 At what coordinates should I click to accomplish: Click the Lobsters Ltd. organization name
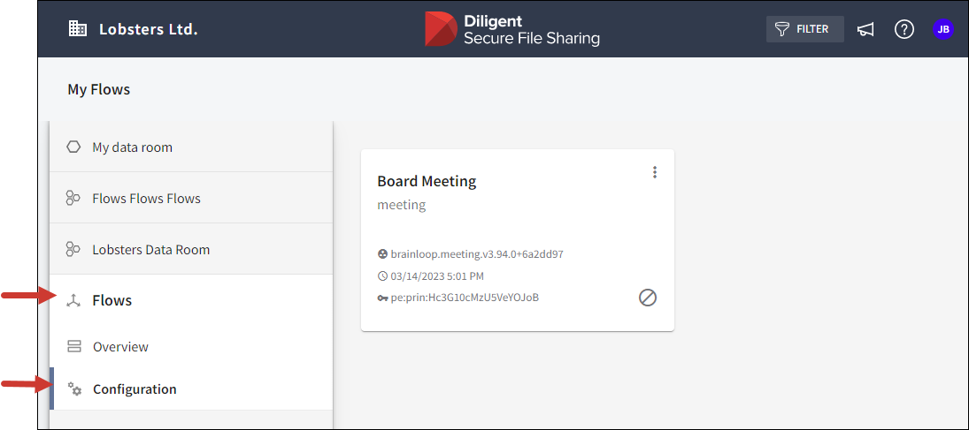148,29
